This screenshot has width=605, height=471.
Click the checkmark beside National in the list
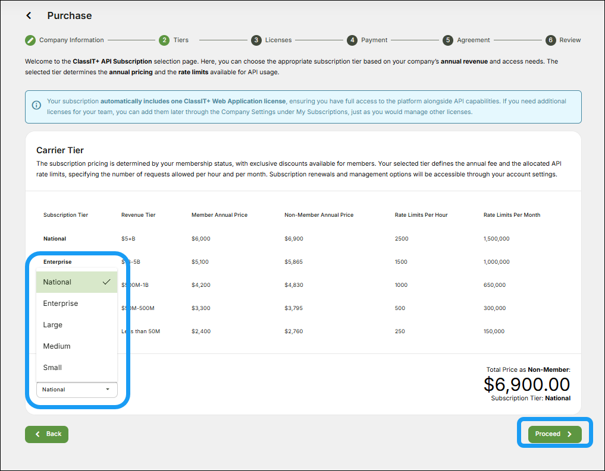108,282
